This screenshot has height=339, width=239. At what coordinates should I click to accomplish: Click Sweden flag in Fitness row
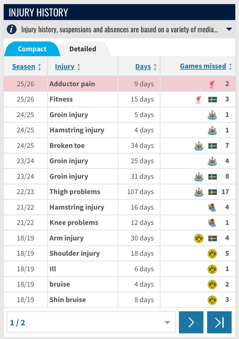[213, 99]
